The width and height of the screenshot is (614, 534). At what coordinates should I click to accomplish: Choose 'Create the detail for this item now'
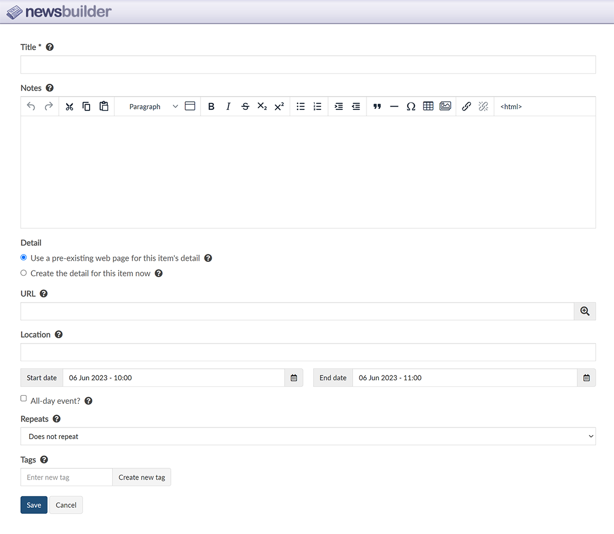coord(23,273)
